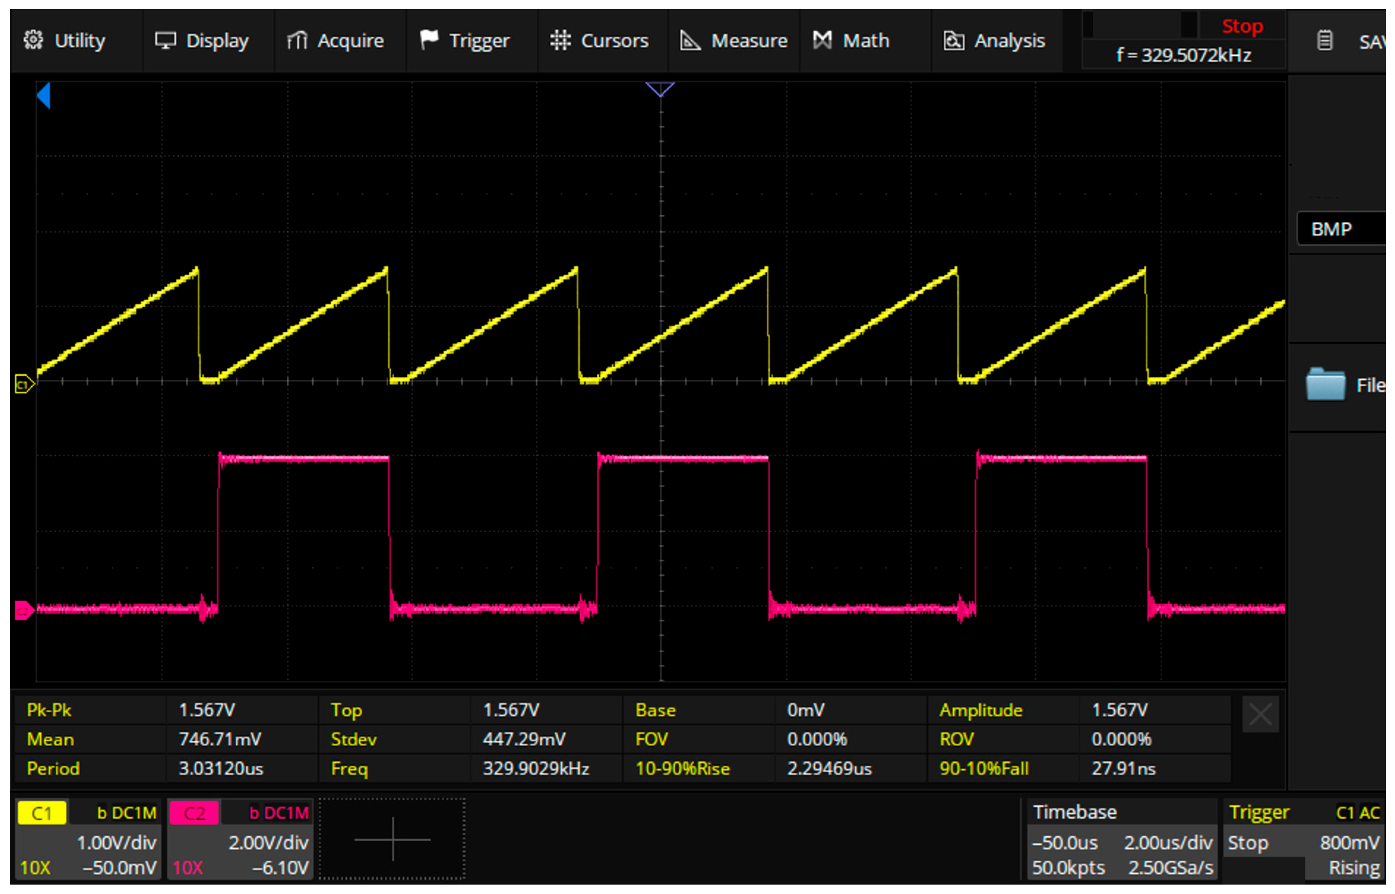The width and height of the screenshot is (1395, 894).
Task: Click the Trigger flag icon
Action: (429, 40)
